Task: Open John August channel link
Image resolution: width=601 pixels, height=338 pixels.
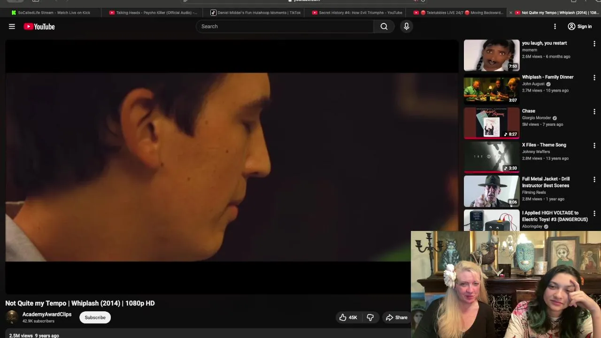Action: pos(533,84)
